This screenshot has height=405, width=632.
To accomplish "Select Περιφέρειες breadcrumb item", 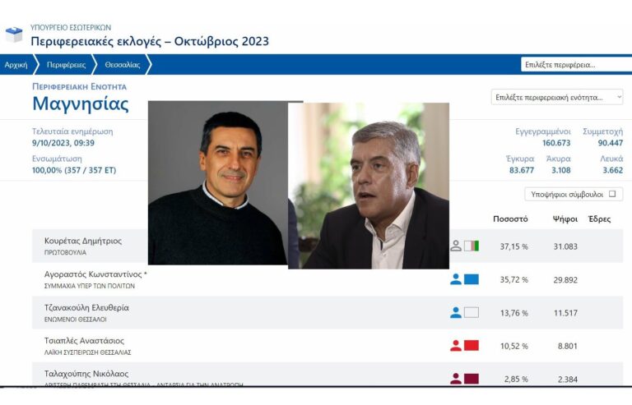I will [66, 65].
